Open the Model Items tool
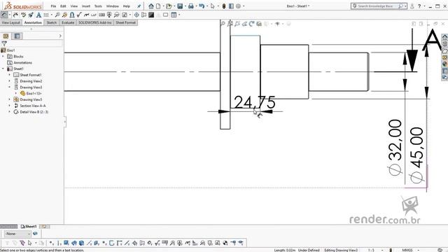 pyautogui.click(x=15, y=15)
